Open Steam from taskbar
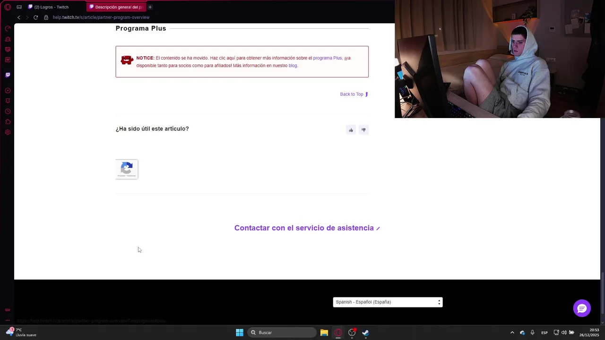The height and width of the screenshot is (340, 605). [365, 332]
